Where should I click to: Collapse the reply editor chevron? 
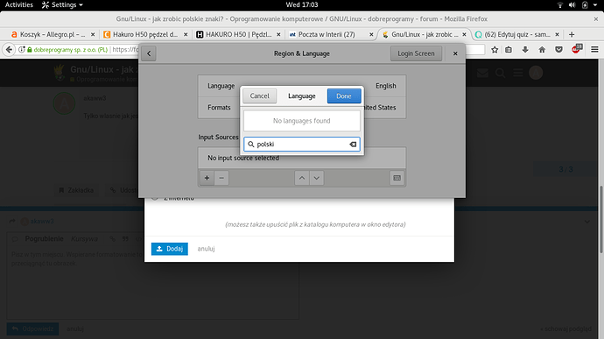tap(587, 222)
